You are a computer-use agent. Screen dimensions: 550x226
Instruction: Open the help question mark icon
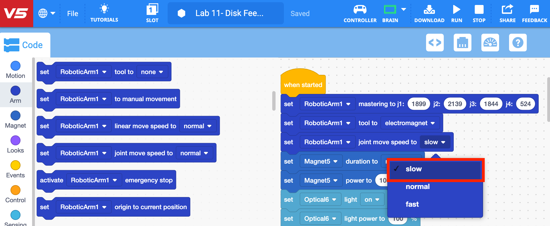[x=518, y=43]
